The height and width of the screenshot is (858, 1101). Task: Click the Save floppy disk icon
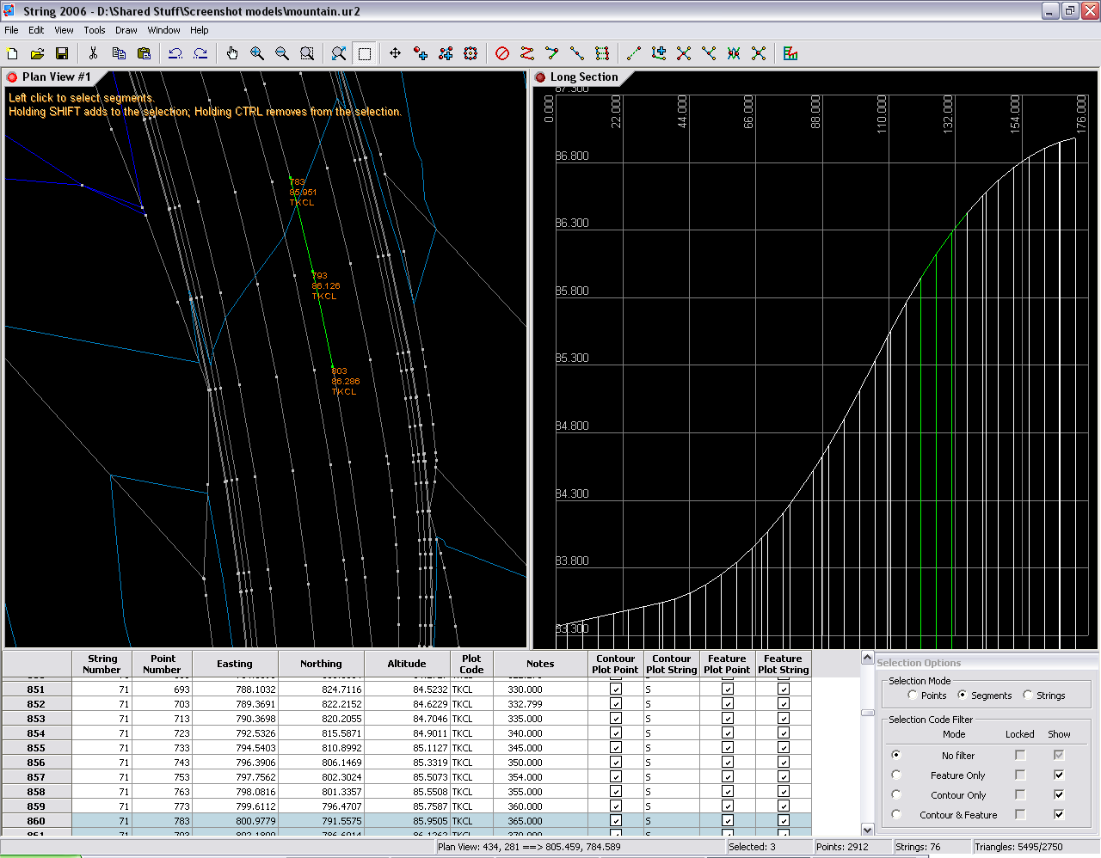pyautogui.click(x=62, y=53)
